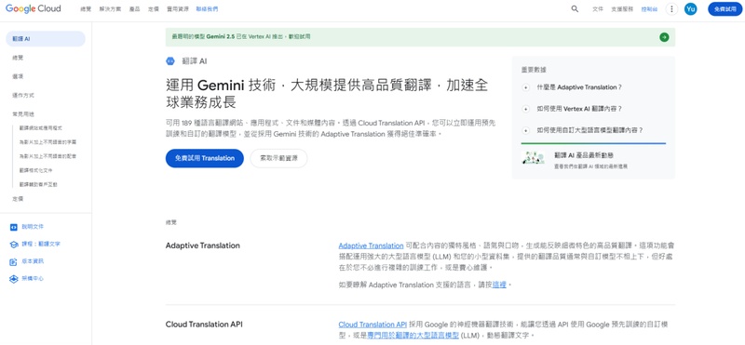The width and height of the screenshot is (745, 345).
Task: Click the 索取示範資源 button
Action: [x=278, y=158]
